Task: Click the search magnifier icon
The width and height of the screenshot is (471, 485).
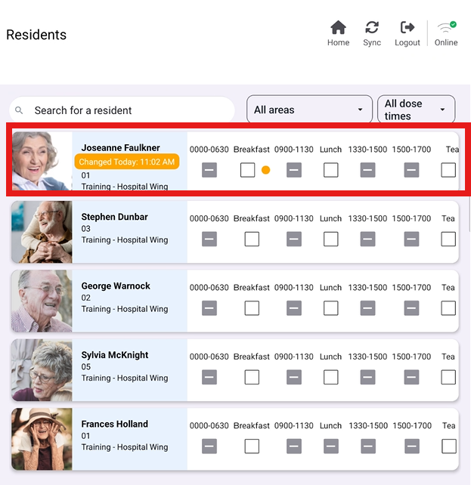Action: pyautogui.click(x=20, y=110)
